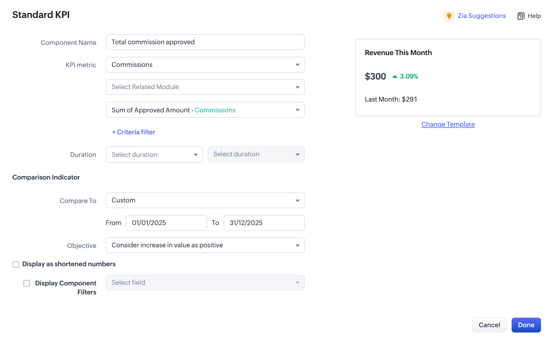Click the Done button
This screenshot has height=343, width=554.
coord(526,325)
